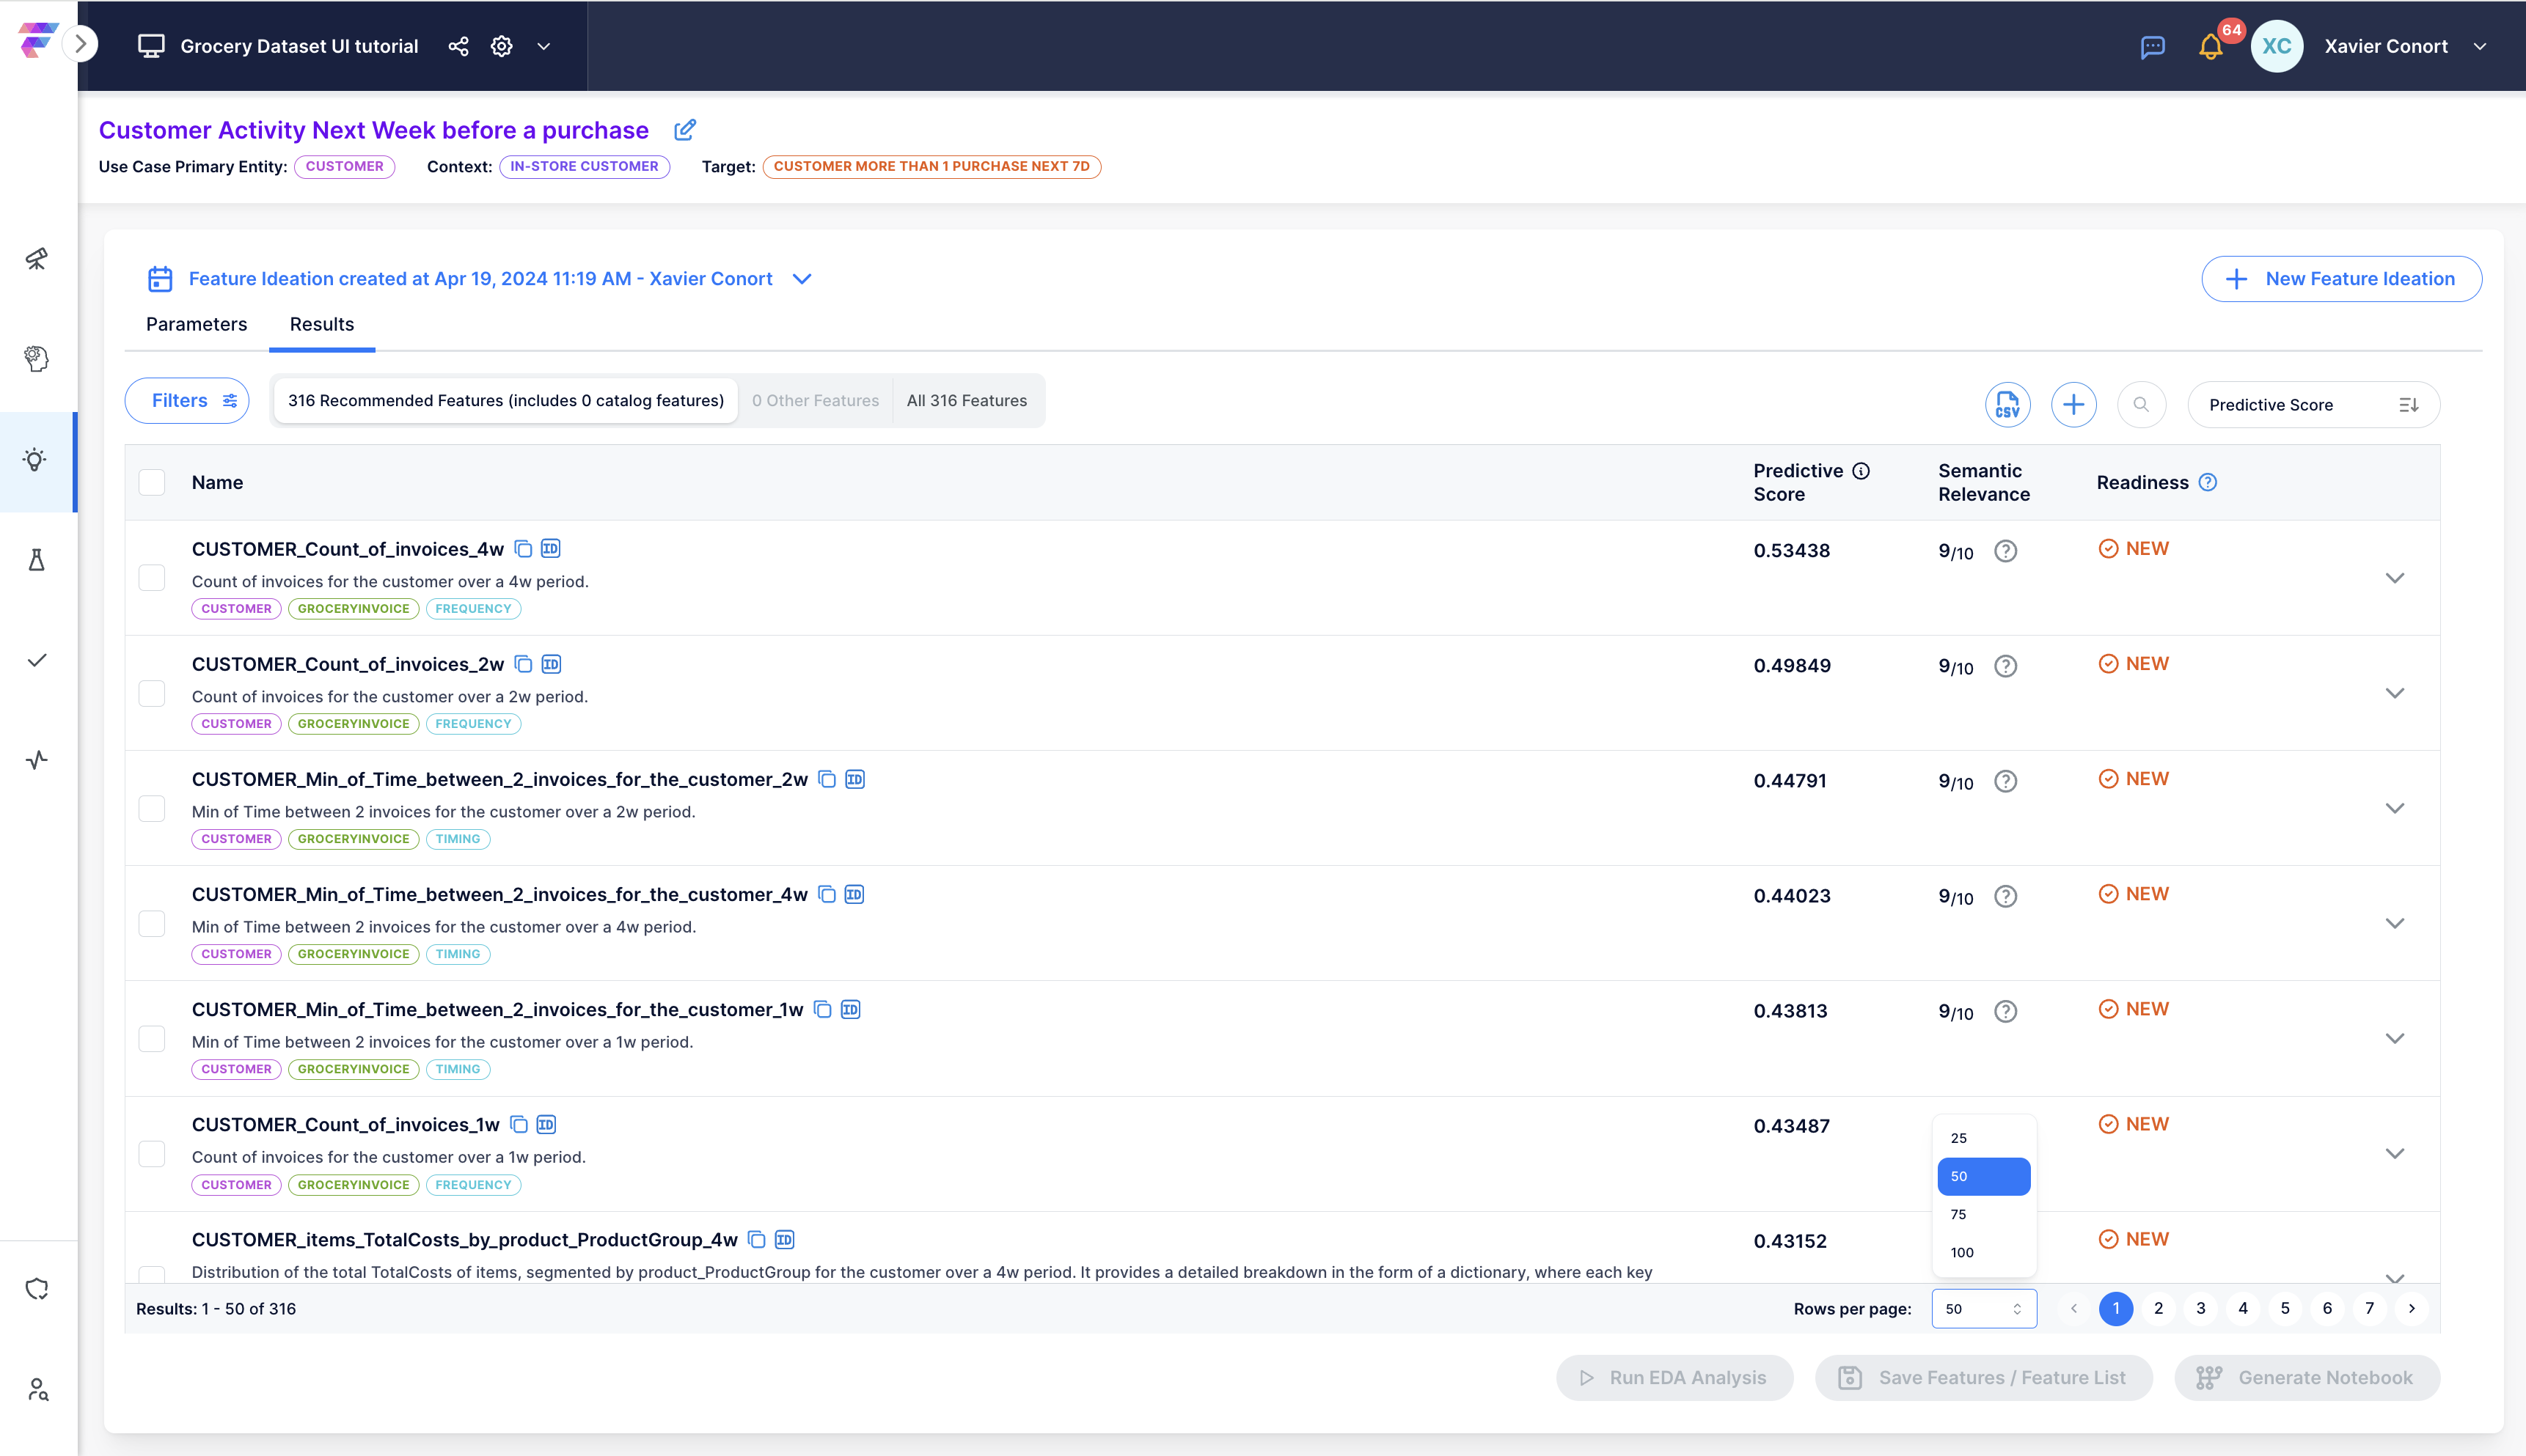
Task: Select the Min_of_Time_between_2_invoices 2w row checkbox
Action: 152,808
